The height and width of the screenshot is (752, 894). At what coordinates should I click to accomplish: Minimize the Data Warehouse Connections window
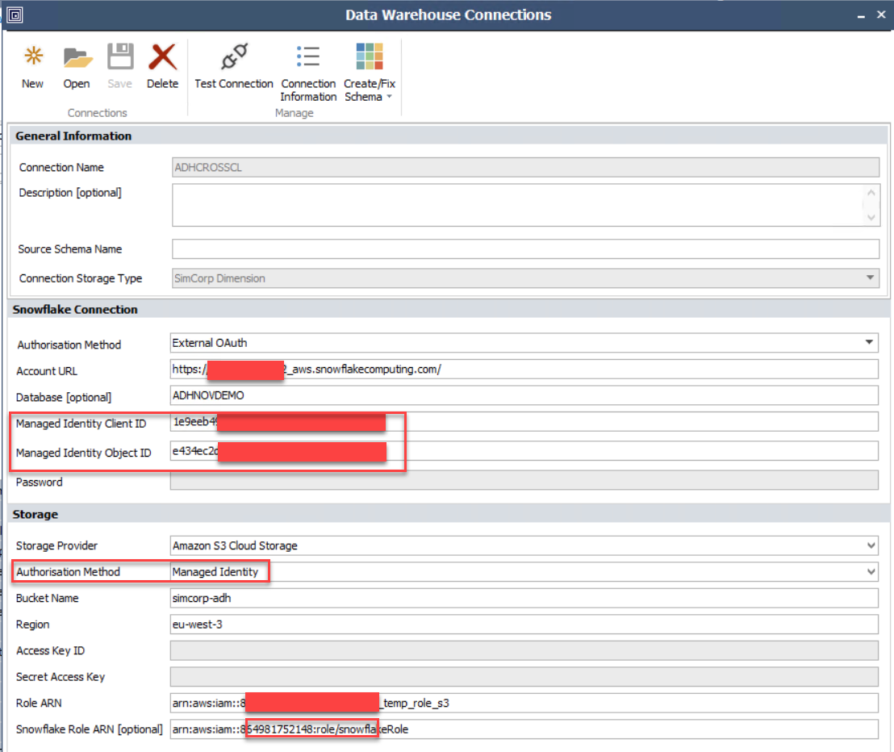[x=861, y=16]
